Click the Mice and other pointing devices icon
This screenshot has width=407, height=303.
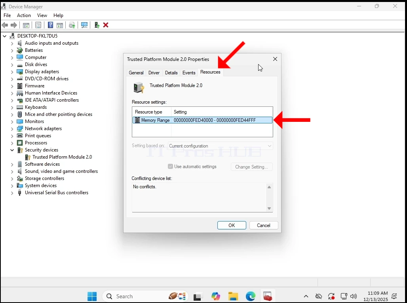20,114
